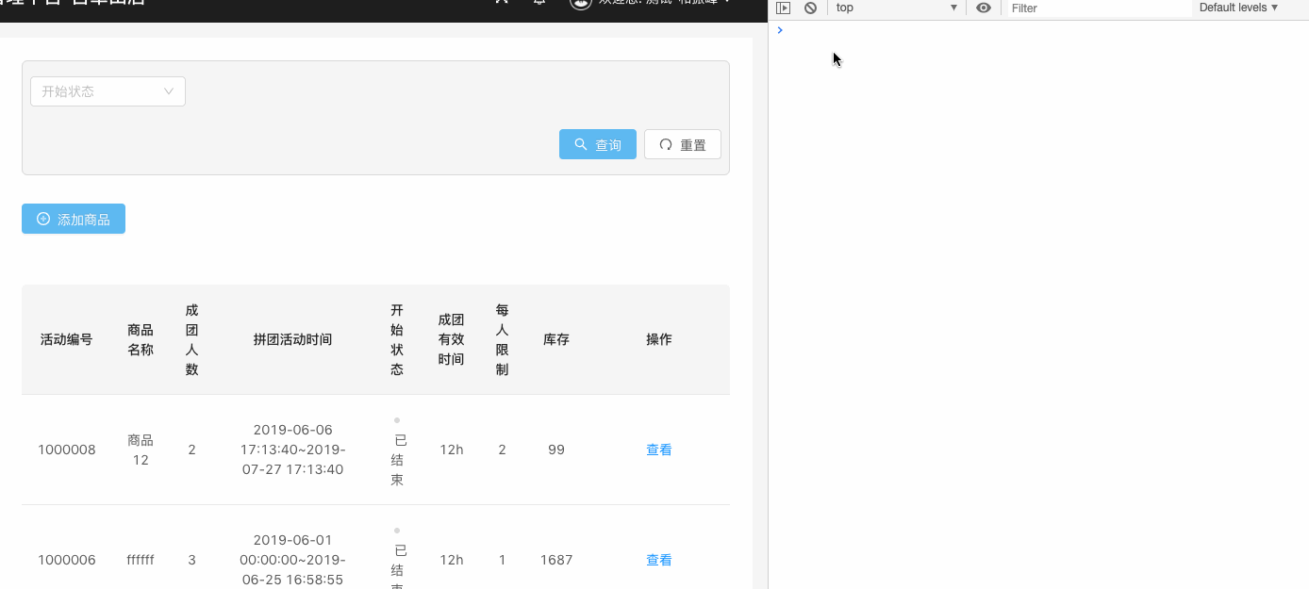Open the JavaScript context 'top' dropdown
The image size is (1309, 589).
coord(896,8)
